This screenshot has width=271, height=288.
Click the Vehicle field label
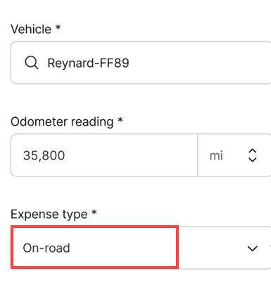31,30
